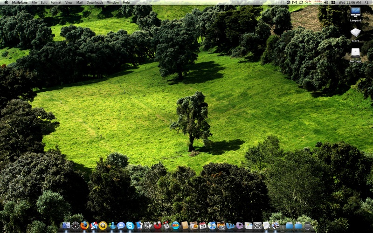Launch iTunes from the Dock
Image resolution: width=373 pixels, height=233 pixels.
click(212, 226)
